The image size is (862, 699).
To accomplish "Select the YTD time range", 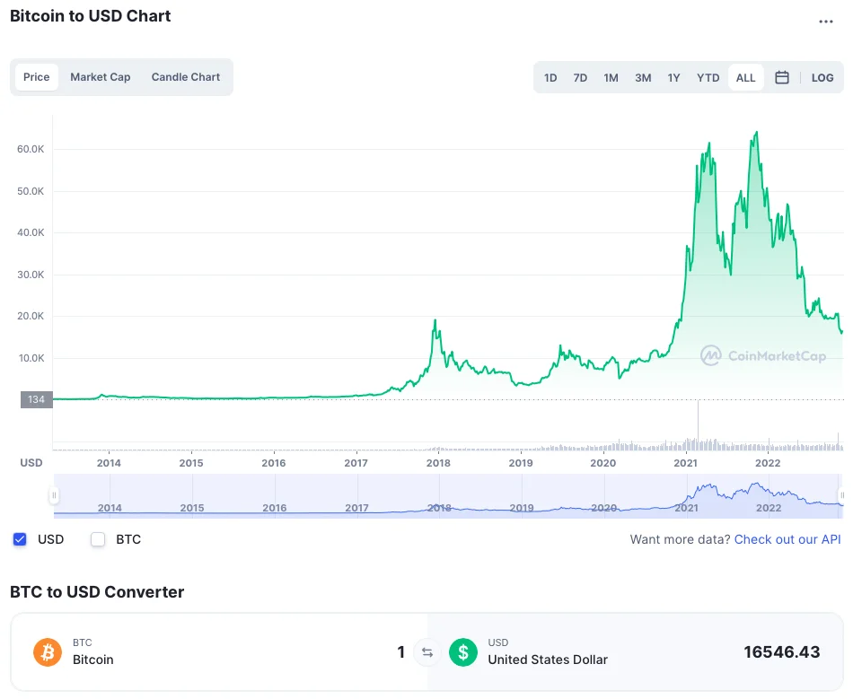I will pos(708,77).
